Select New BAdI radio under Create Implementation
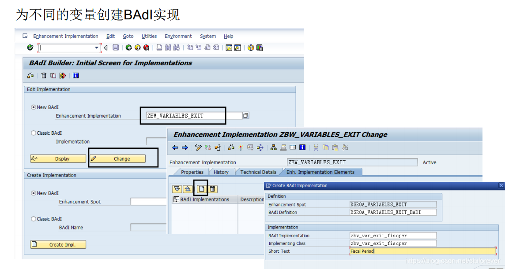Screen dimensions: 505x269 pos(33,193)
